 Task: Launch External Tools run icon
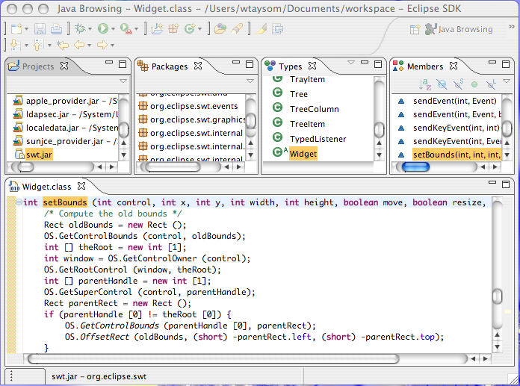pyautogui.click(x=126, y=29)
